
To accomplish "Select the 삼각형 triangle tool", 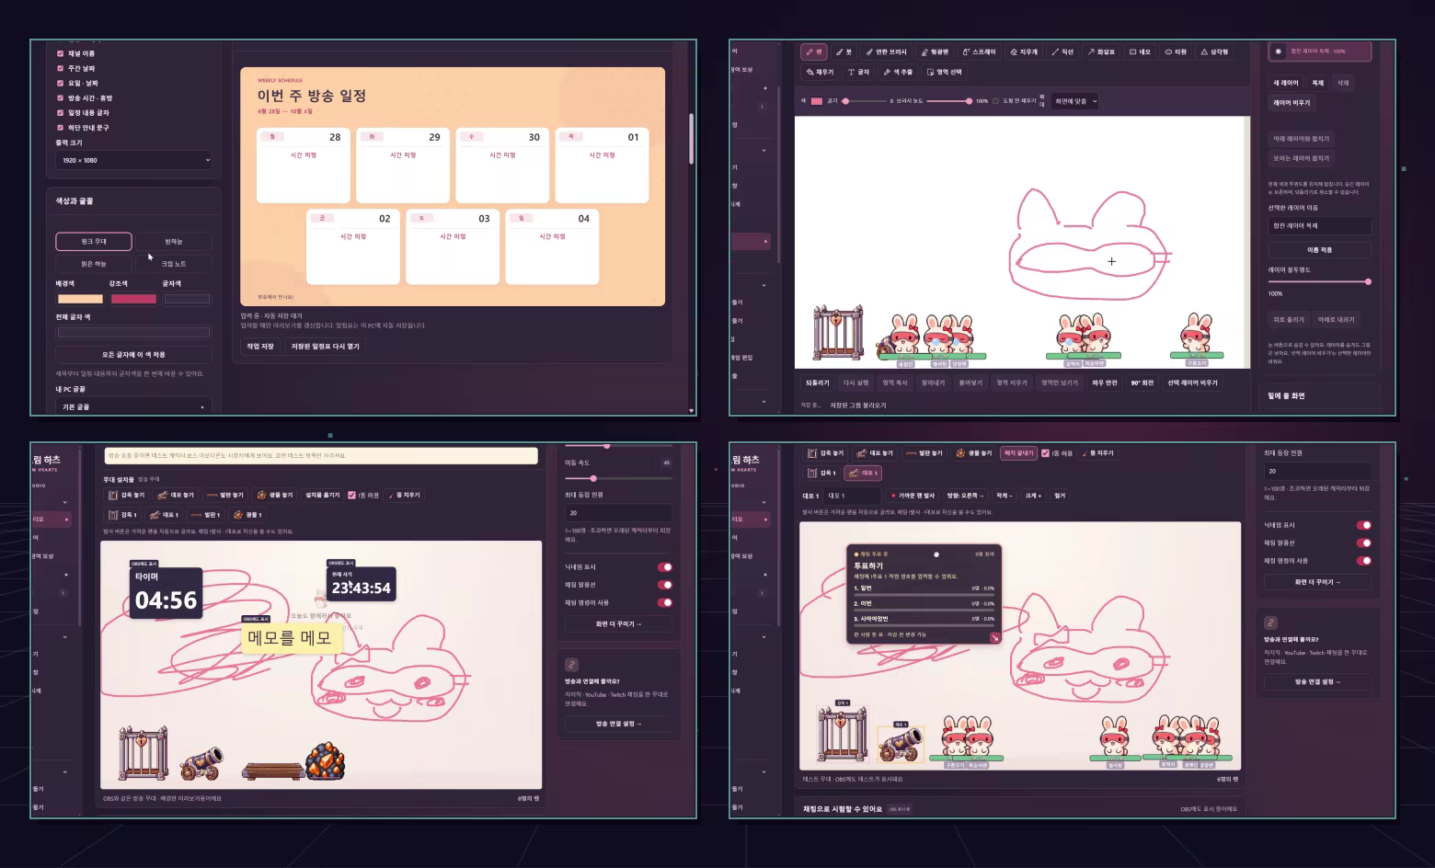I will pyautogui.click(x=1214, y=52).
